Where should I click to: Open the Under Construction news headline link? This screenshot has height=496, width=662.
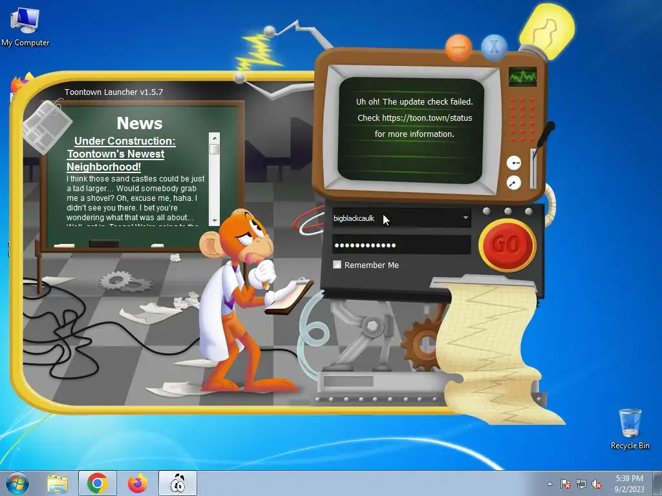point(120,154)
